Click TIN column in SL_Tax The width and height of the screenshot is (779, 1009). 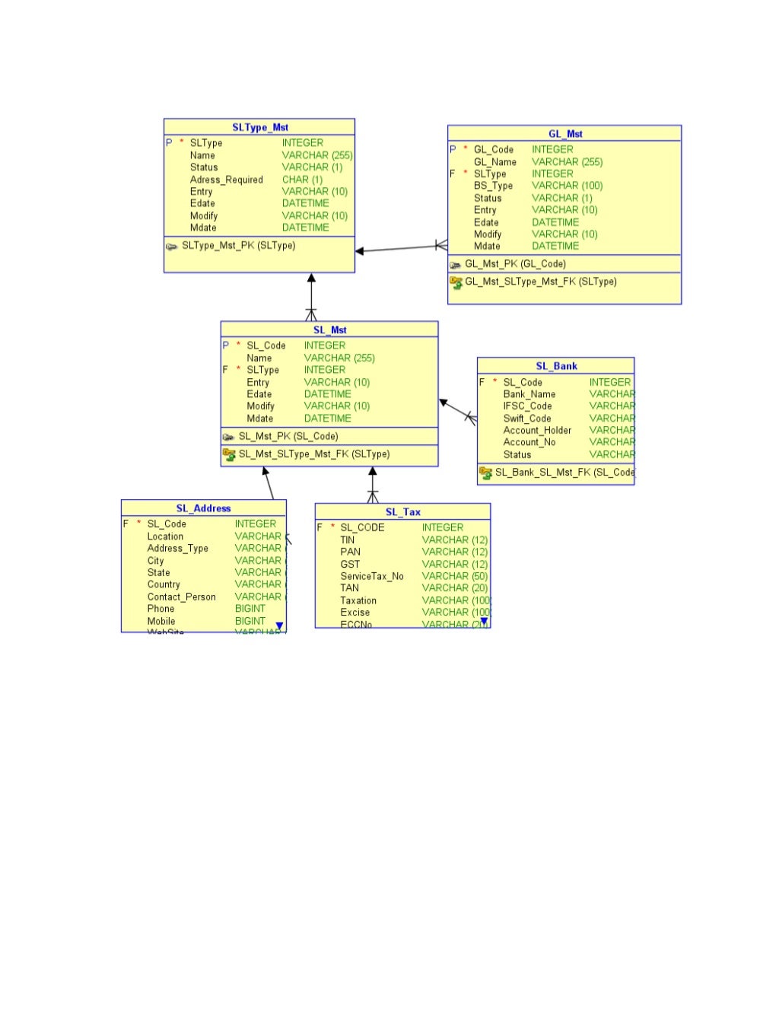[348, 540]
